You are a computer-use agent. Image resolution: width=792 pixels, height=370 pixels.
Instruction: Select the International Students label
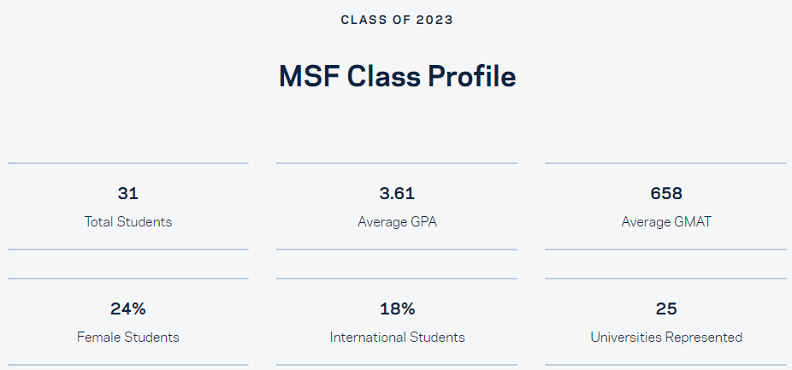[x=397, y=337]
